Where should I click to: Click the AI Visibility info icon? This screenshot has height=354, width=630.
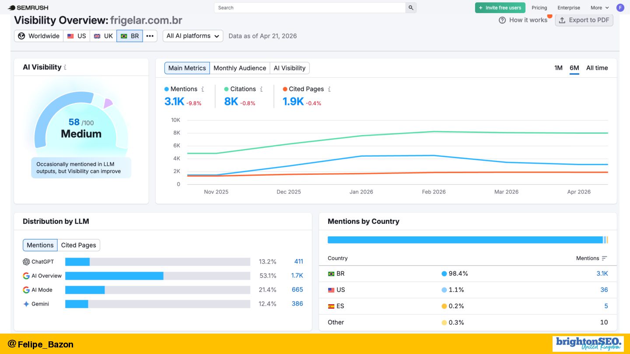65,67
